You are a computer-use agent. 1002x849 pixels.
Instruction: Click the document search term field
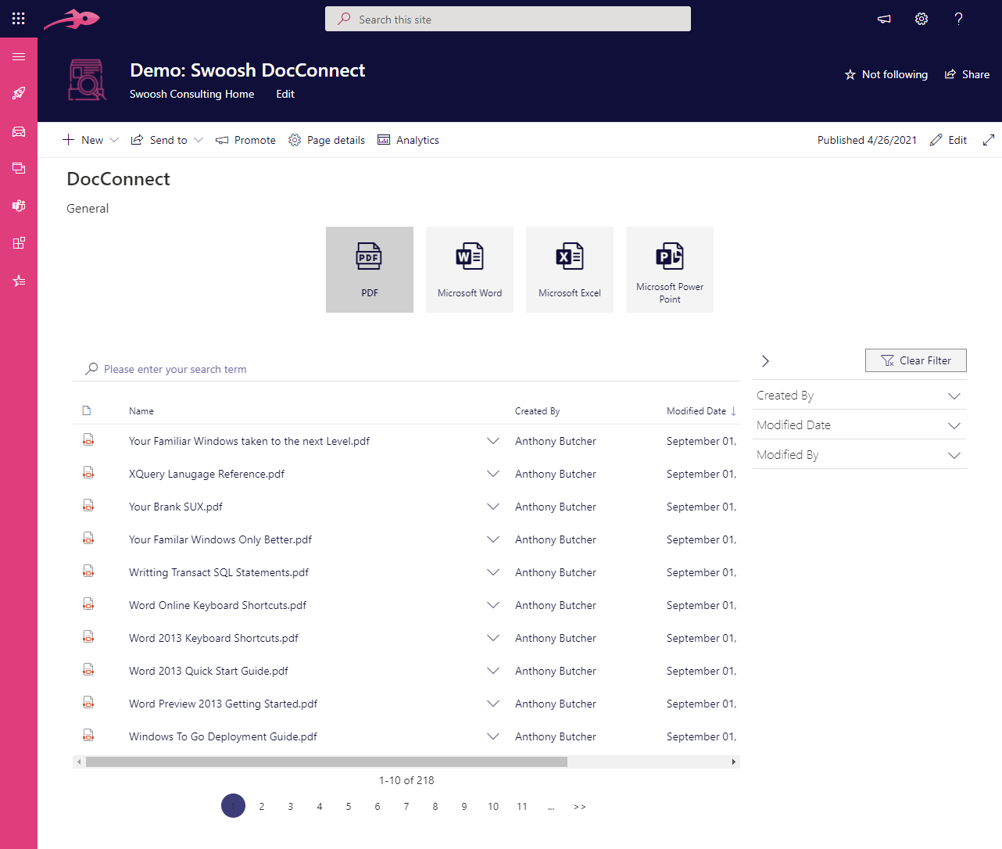pyautogui.click(x=406, y=369)
